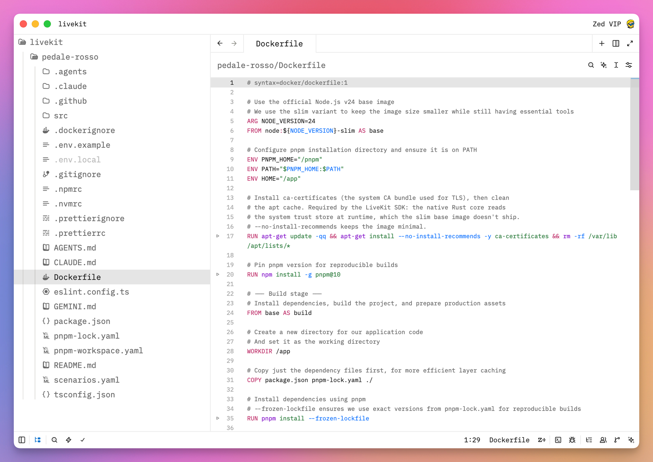
Task: Run the task arrow on line 35
Action: (218, 418)
